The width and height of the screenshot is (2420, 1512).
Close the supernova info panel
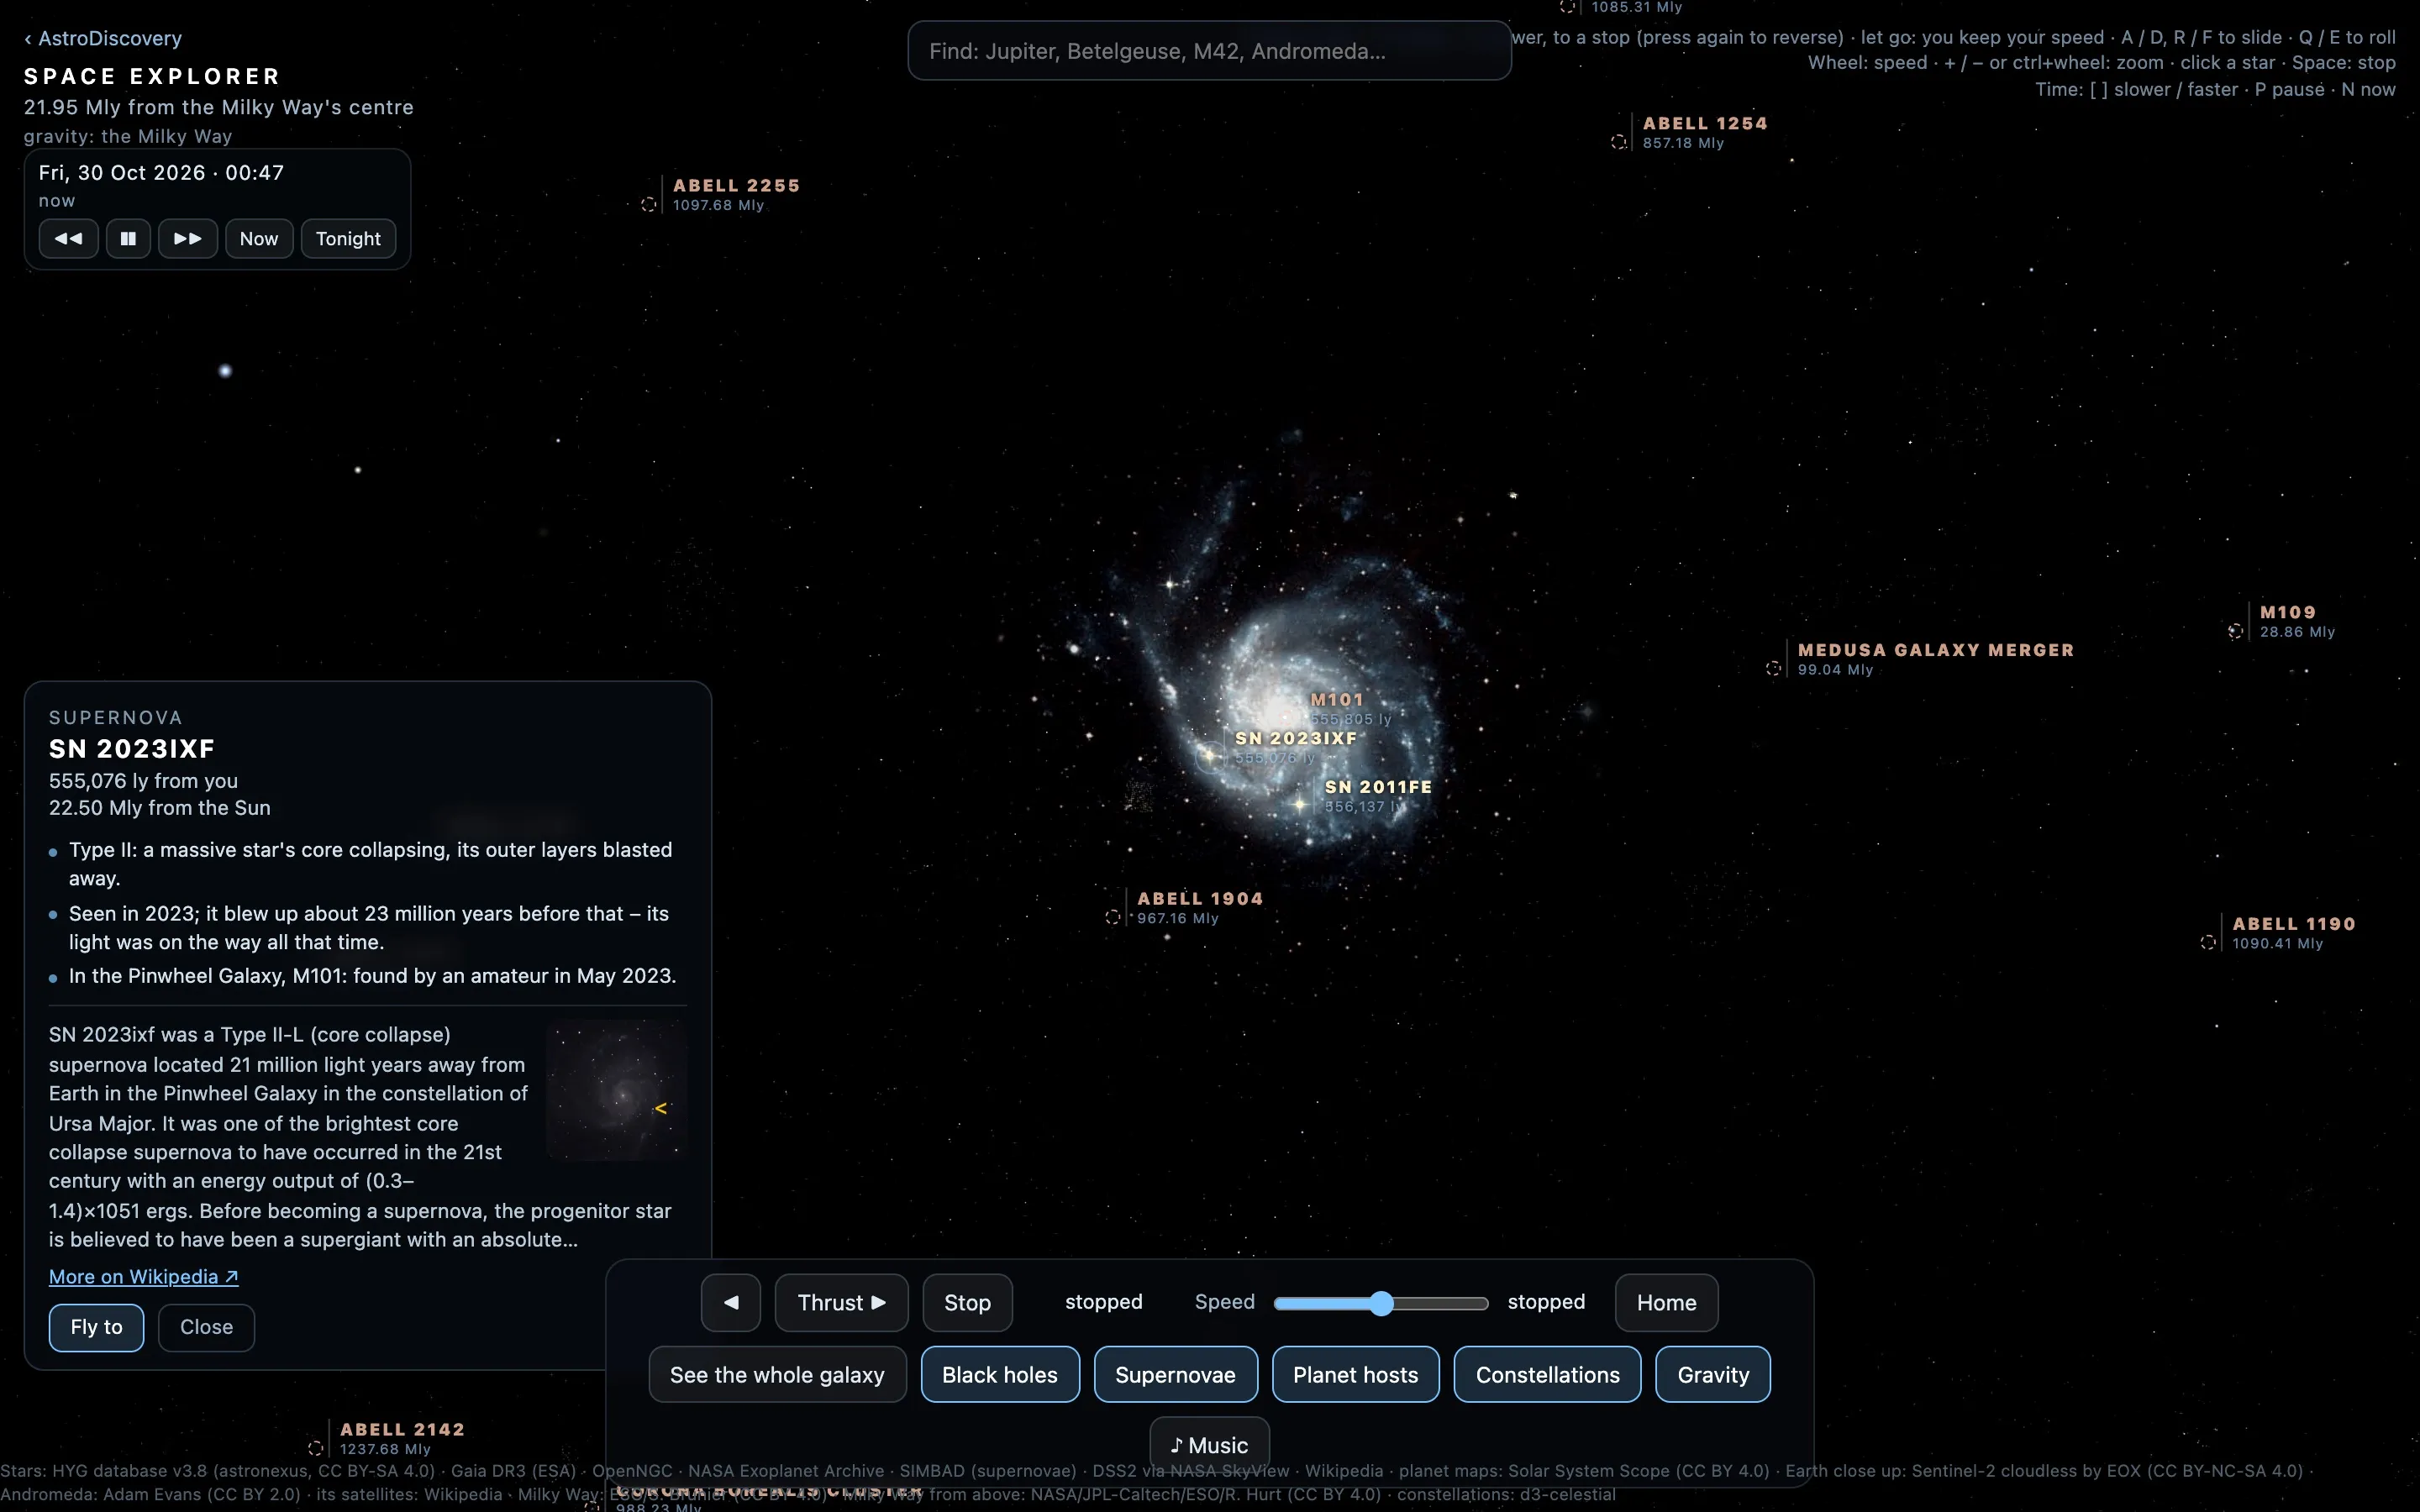pos(206,1327)
